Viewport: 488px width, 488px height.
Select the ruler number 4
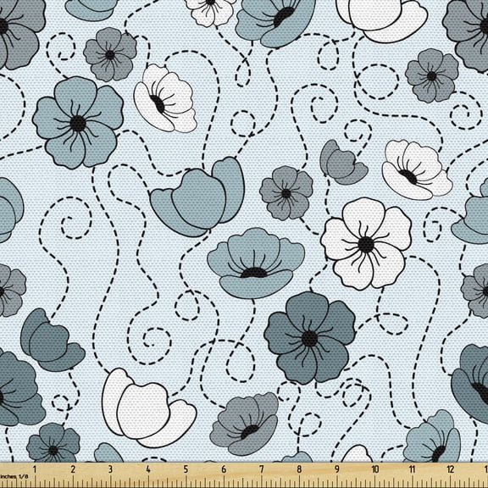(147, 469)
